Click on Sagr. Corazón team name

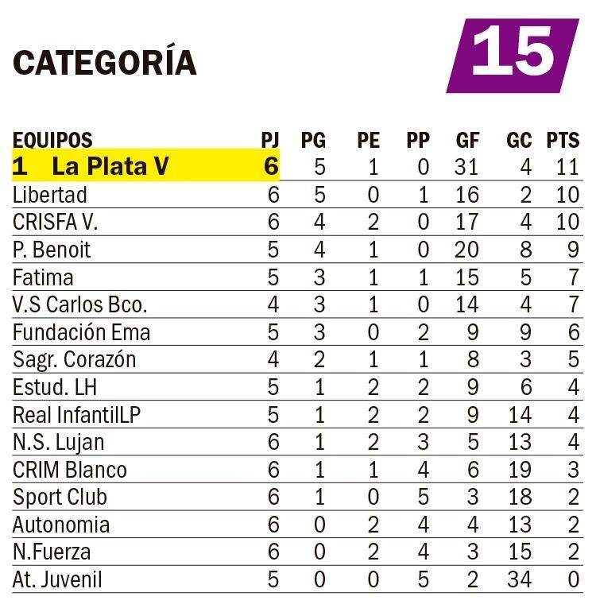click(75, 360)
